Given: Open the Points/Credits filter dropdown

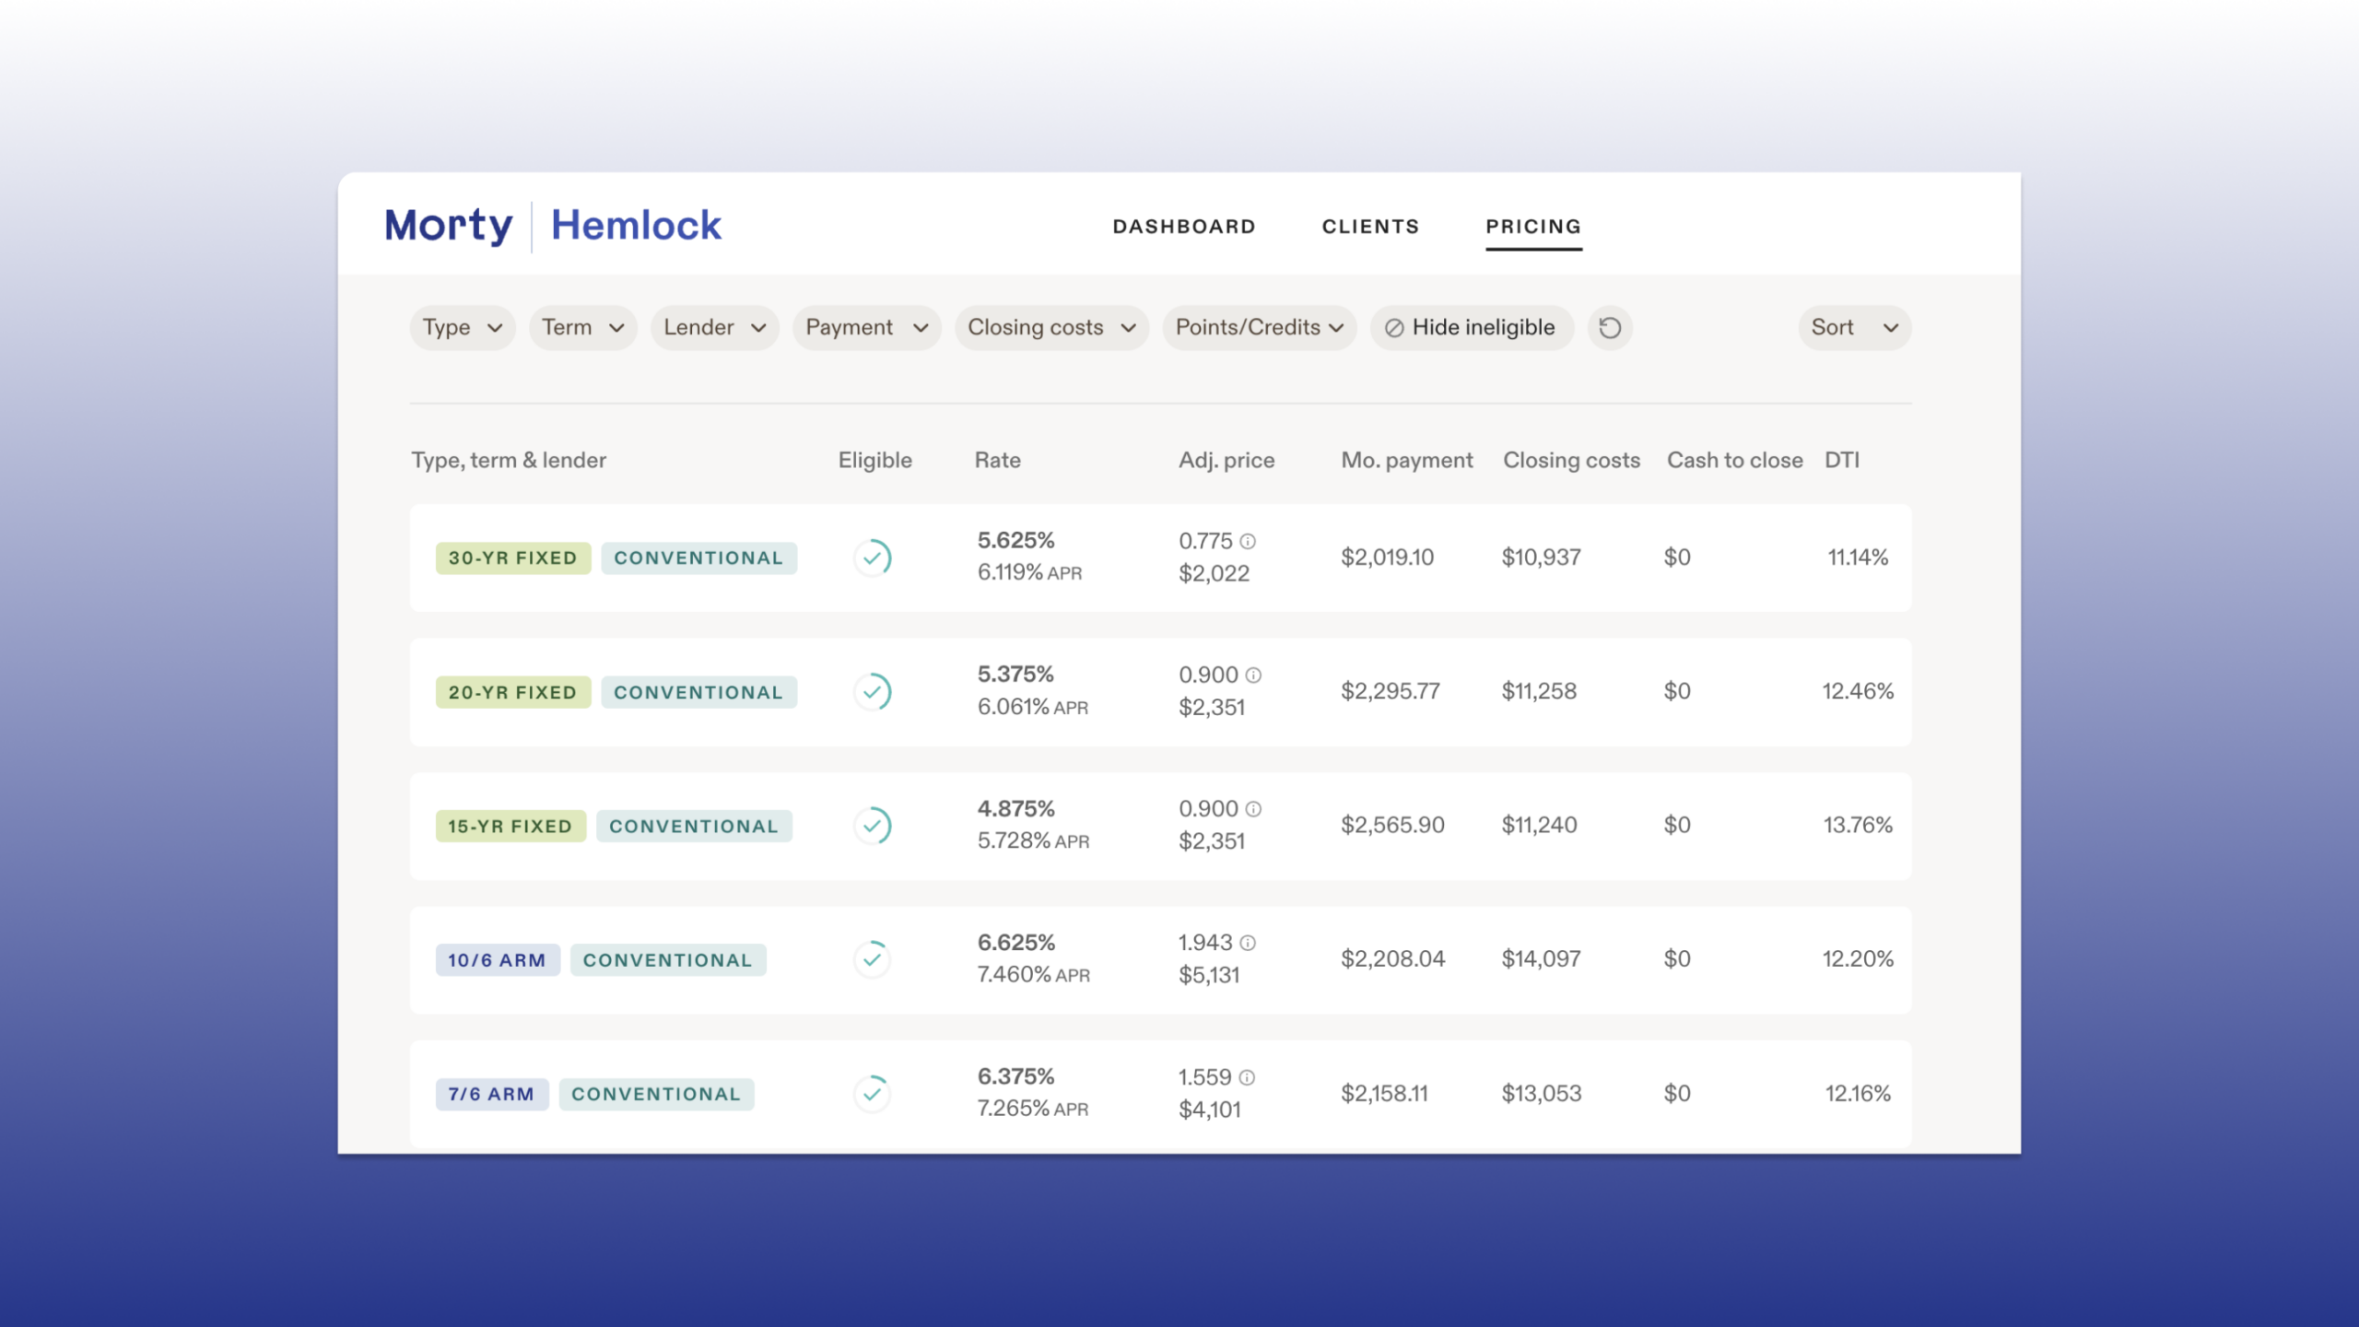Looking at the screenshot, I should tap(1260, 327).
